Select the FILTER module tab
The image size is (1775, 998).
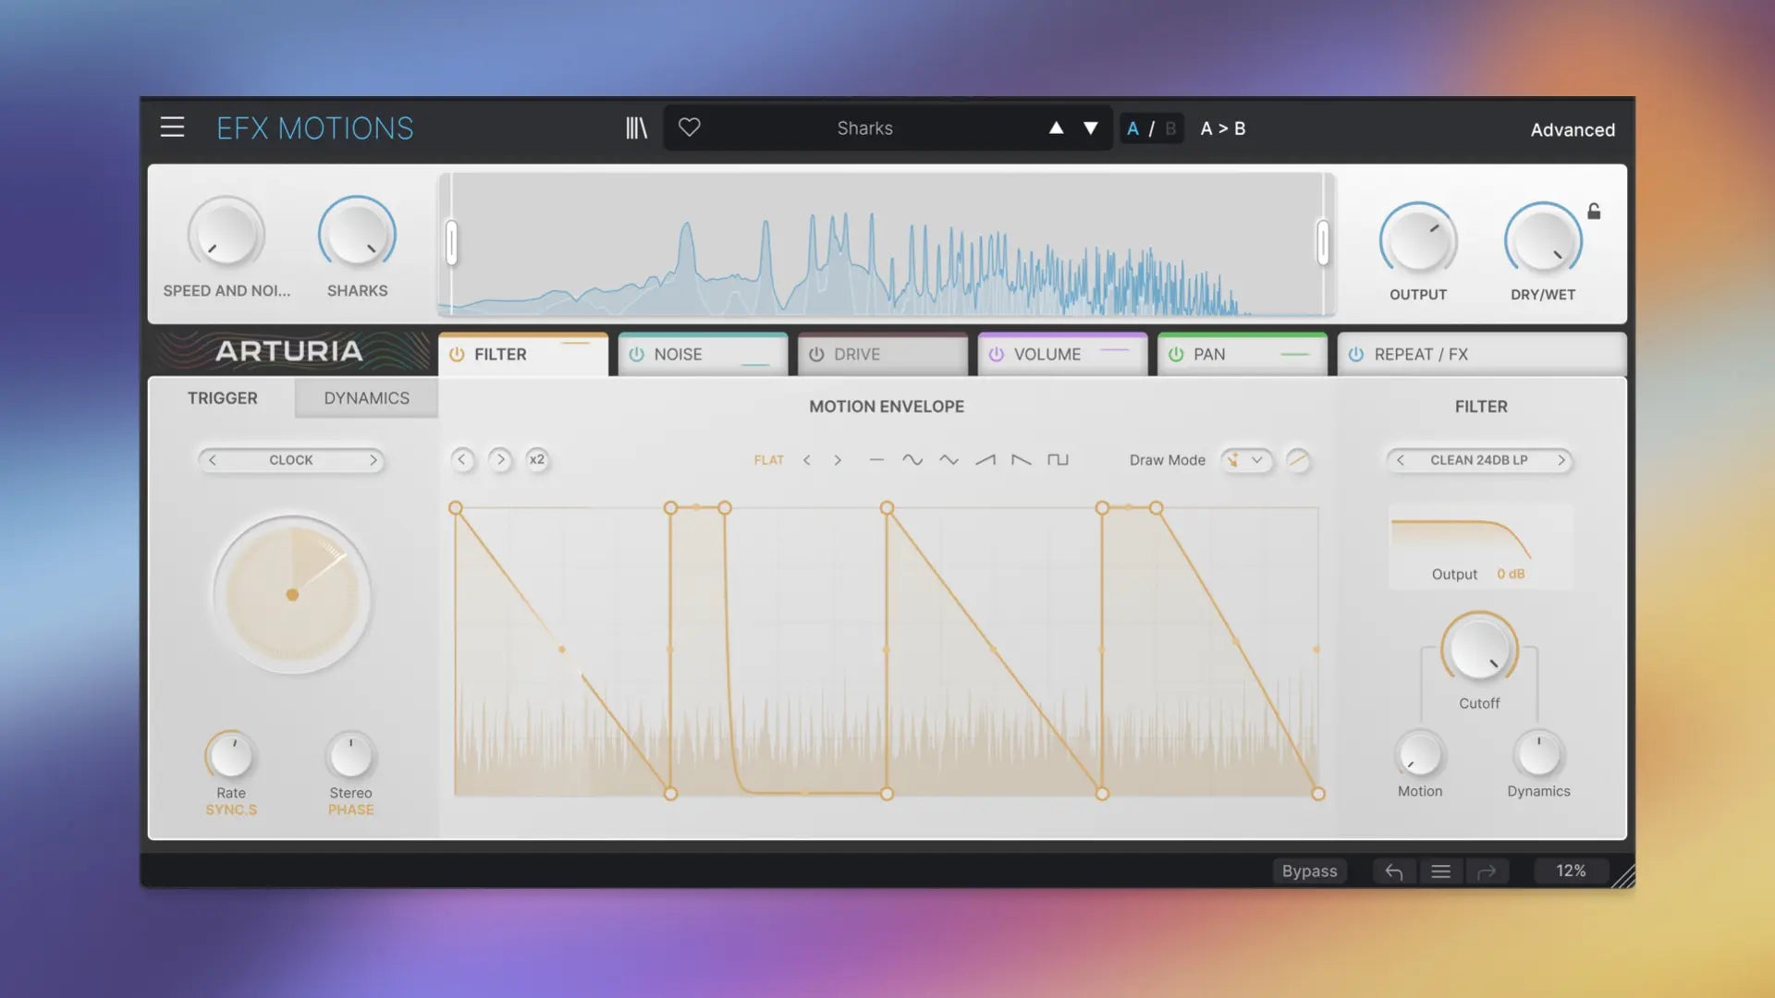(523, 355)
